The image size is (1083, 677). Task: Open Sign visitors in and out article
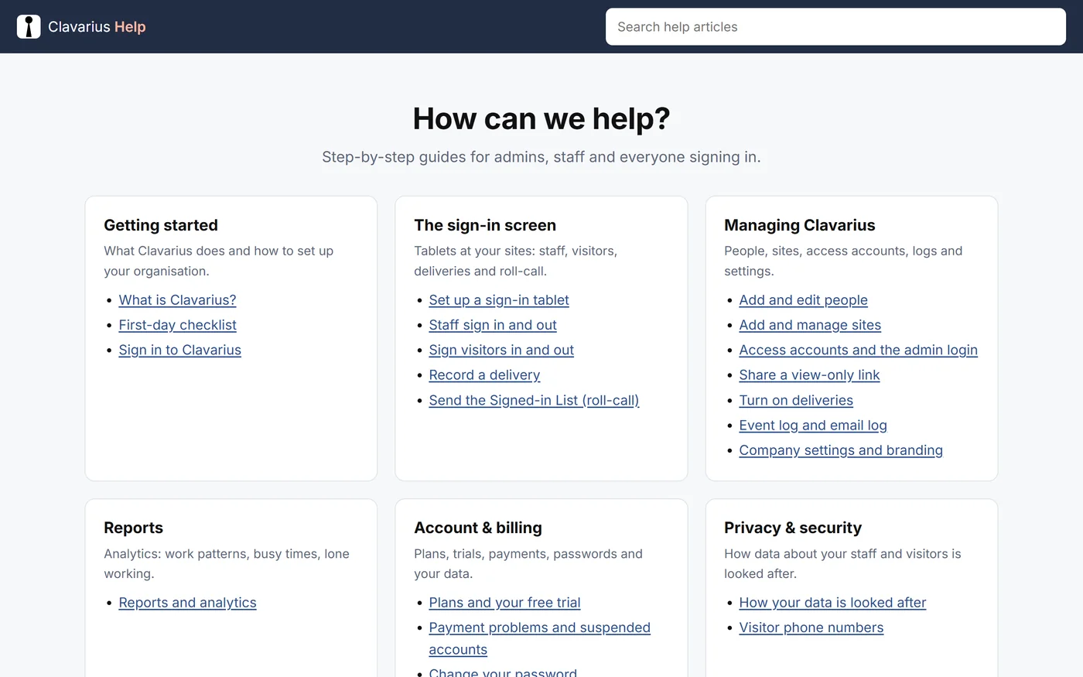[x=501, y=350]
